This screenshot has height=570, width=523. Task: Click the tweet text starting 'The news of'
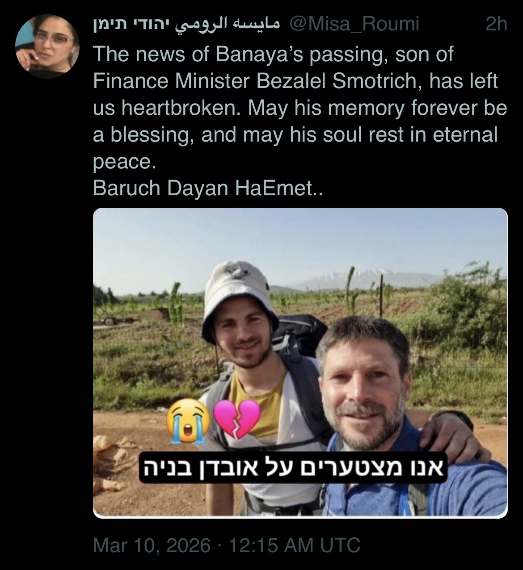300,108
